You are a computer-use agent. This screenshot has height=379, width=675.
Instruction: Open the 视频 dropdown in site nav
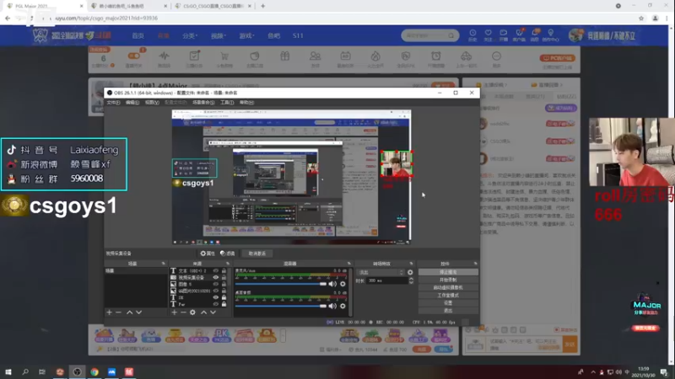coord(219,35)
